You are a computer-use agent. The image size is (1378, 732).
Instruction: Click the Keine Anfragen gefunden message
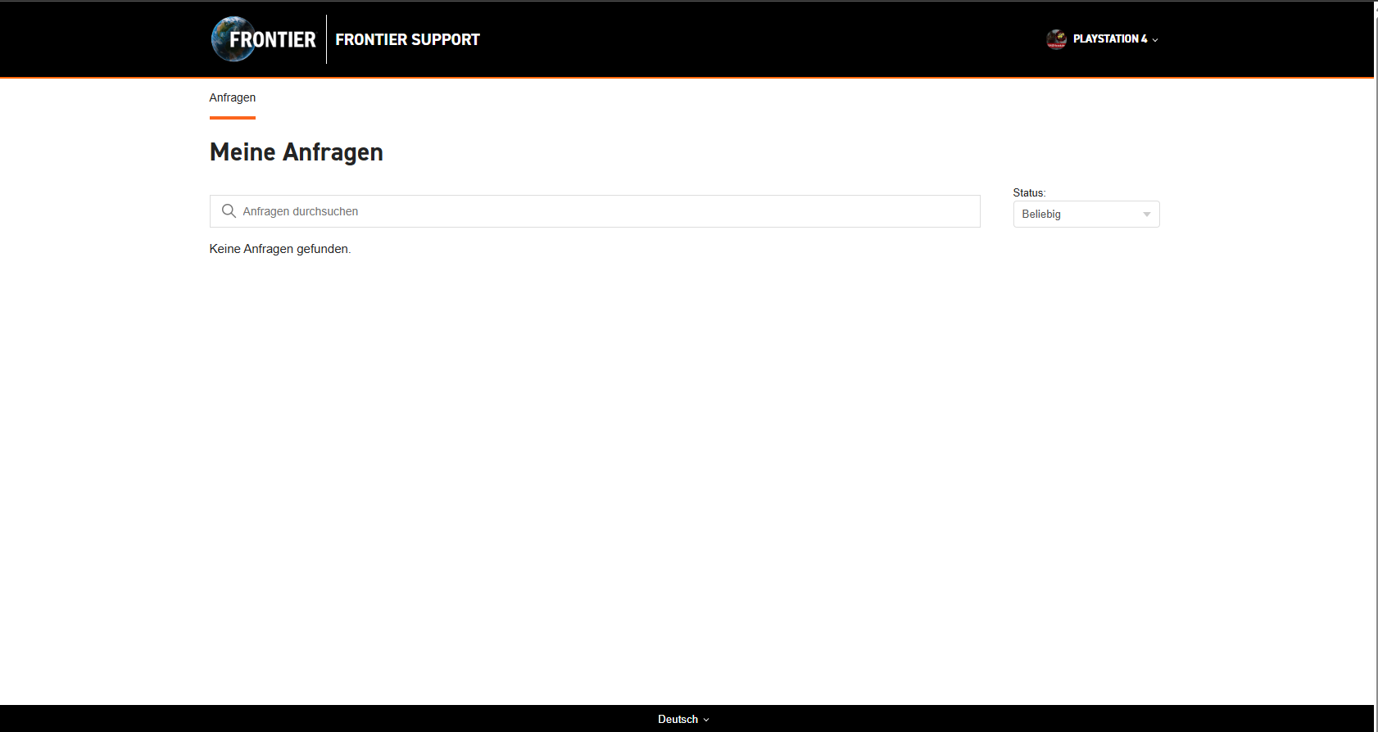click(x=280, y=249)
